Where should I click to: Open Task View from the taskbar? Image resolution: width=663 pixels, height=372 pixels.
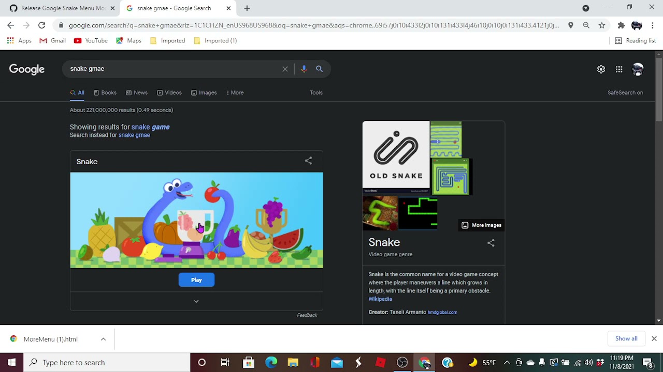[x=225, y=362]
